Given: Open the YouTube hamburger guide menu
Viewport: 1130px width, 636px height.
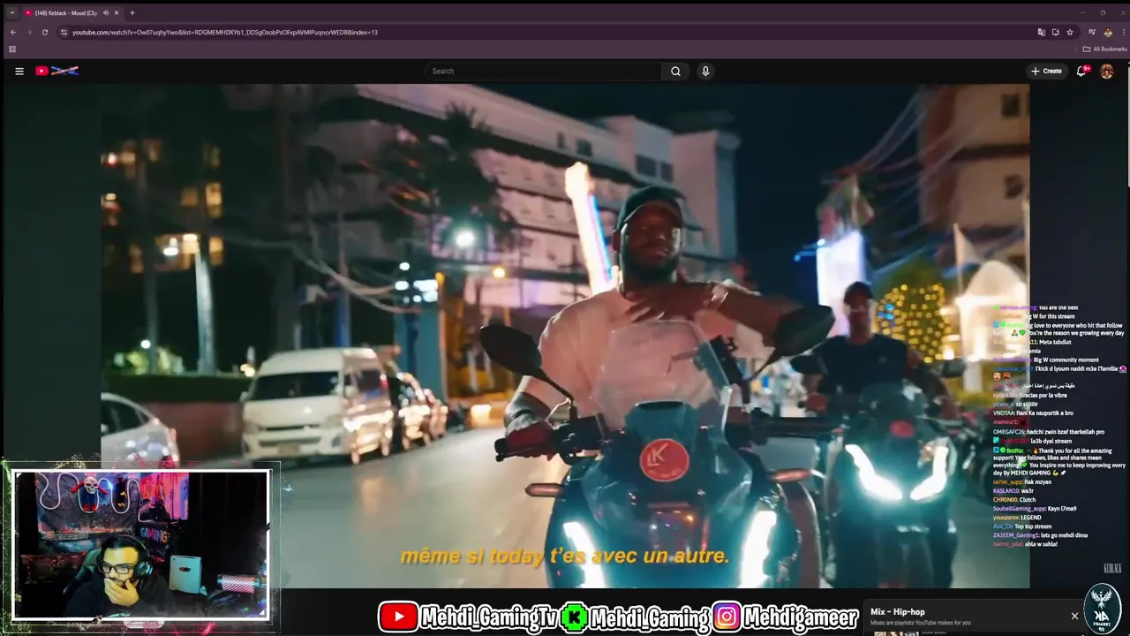Looking at the screenshot, I should [x=19, y=71].
